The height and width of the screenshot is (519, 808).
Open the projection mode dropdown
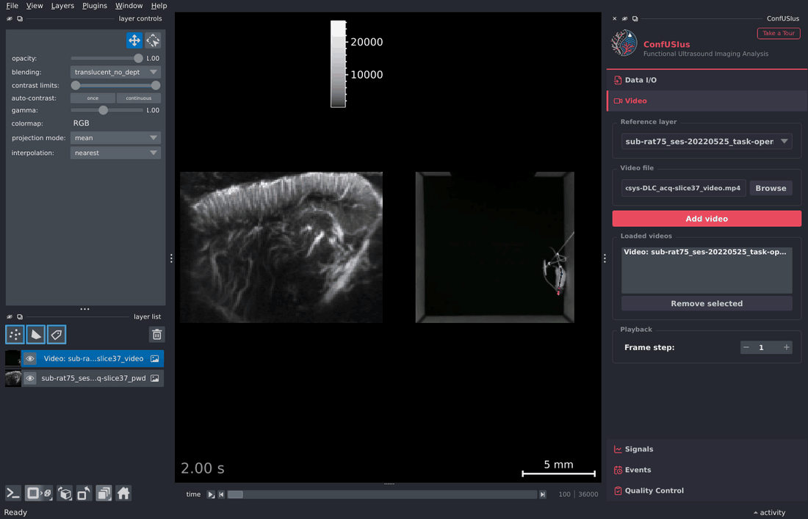click(115, 138)
